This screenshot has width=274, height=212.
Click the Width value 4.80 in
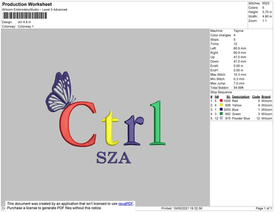coord(267,16)
